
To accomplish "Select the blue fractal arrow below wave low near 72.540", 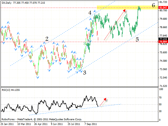I will [38, 77].
